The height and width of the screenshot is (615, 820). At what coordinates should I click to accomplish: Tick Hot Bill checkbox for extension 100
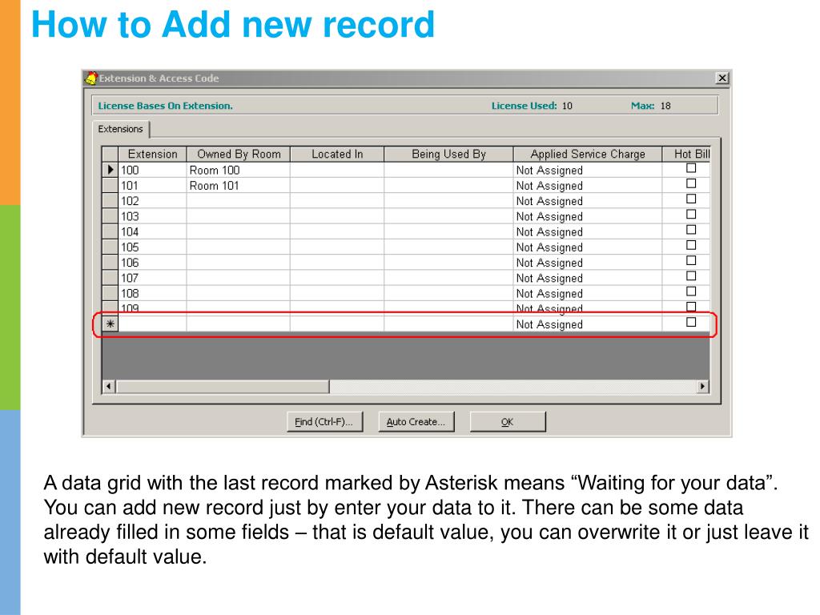[691, 168]
